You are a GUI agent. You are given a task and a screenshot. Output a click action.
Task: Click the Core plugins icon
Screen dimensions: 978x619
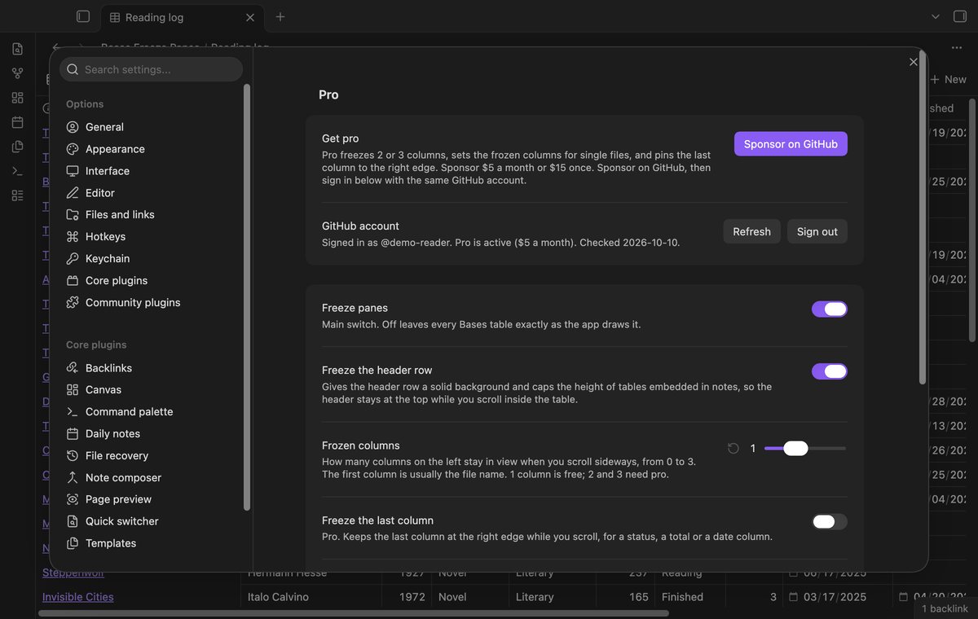(73, 280)
